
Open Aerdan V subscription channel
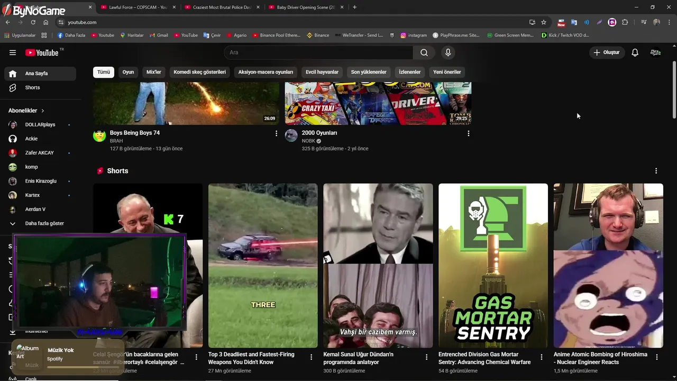tap(40, 209)
